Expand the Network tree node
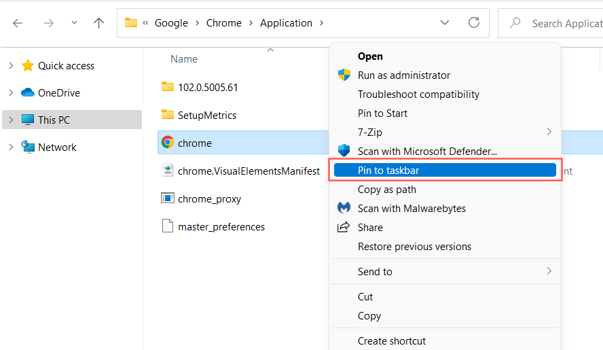The image size is (603, 350). [11, 147]
